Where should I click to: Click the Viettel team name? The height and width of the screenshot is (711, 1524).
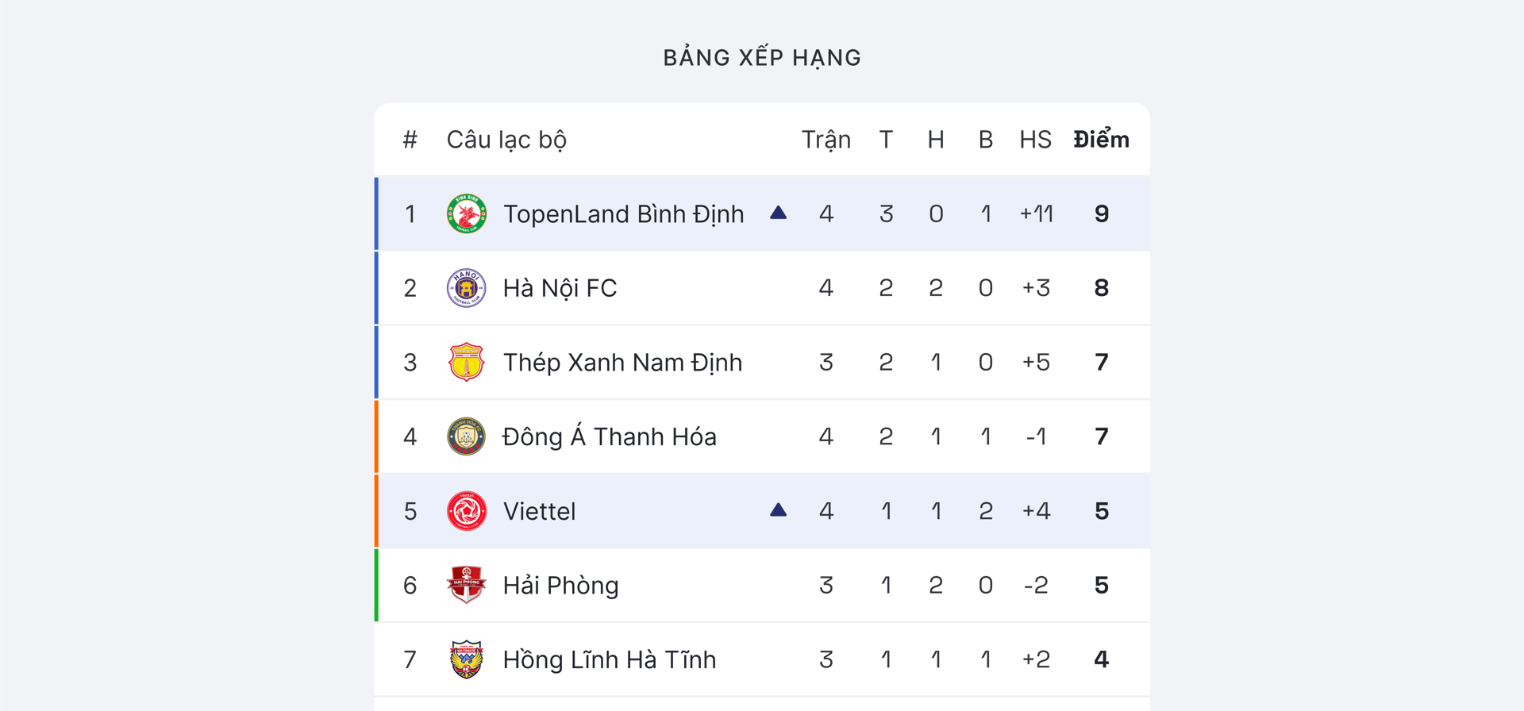click(x=539, y=511)
